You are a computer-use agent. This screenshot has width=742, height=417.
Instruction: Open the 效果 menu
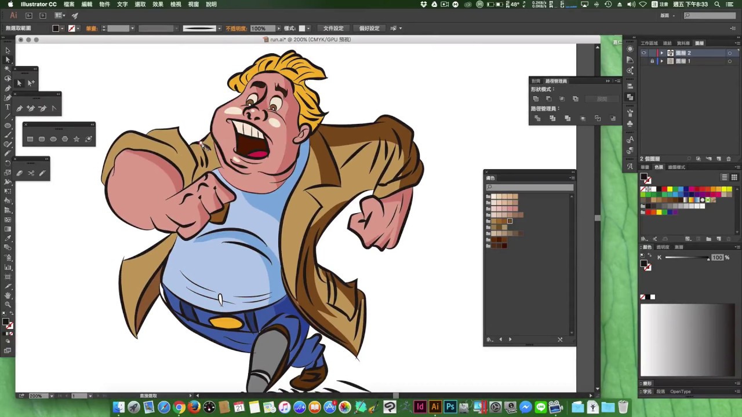[x=158, y=4]
